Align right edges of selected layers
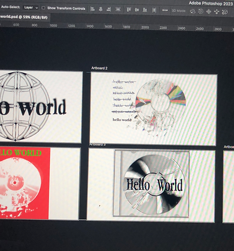Screen dimensions: 234x251 [x=109, y=9]
